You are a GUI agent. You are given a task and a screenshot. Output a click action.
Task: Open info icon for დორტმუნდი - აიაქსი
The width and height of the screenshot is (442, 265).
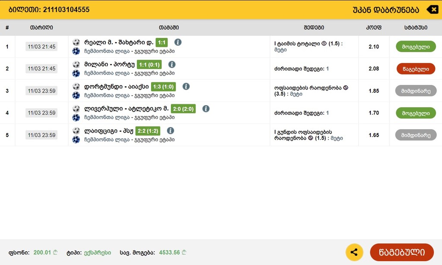(186, 86)
